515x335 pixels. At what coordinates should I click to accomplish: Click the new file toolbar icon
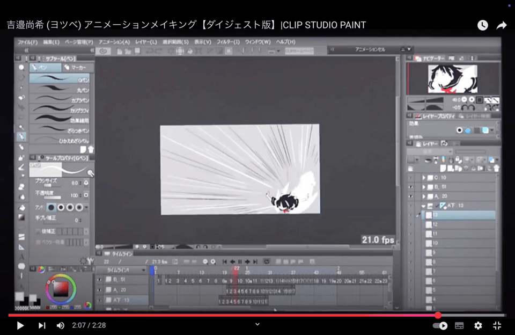click(x=120, y=52)
